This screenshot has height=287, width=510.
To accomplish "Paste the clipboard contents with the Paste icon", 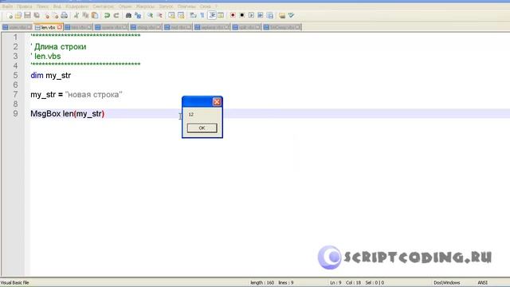I will pyautogui.click(x=95, y=15).
